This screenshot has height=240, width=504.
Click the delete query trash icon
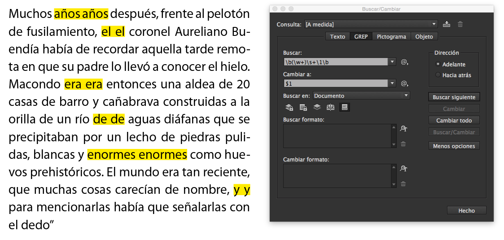[x=460, y=24]
